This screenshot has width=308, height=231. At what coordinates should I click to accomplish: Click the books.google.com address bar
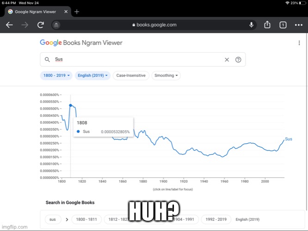pyautogui.click(x=154, y=25)
